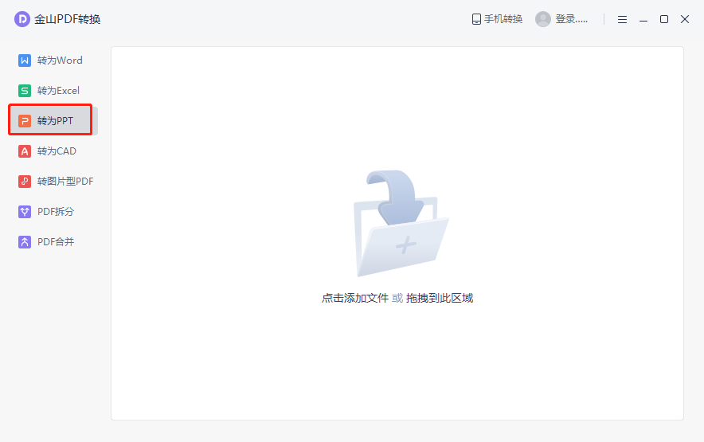Open the hamburger menu icon
Image resolution: width=704 pixels, height=442 pixels.
click(622, 19)
